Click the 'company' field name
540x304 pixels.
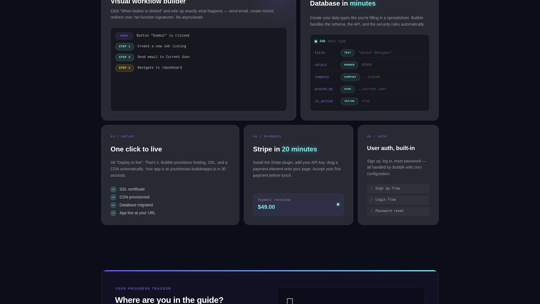322,77
